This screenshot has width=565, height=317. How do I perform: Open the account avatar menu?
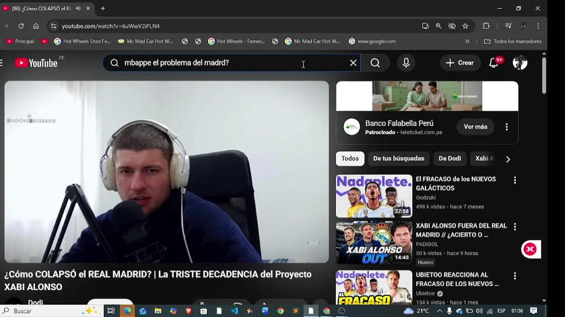pyautogui.click(x=520, y=63)
